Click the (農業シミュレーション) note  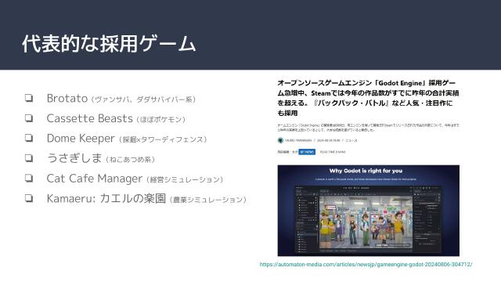tap(208, 200)
